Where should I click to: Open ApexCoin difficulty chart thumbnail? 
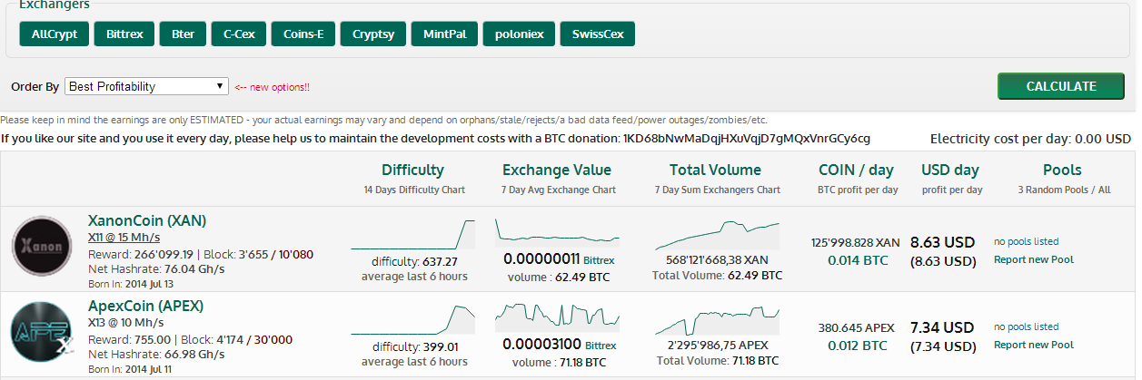[x=413, y=320]
